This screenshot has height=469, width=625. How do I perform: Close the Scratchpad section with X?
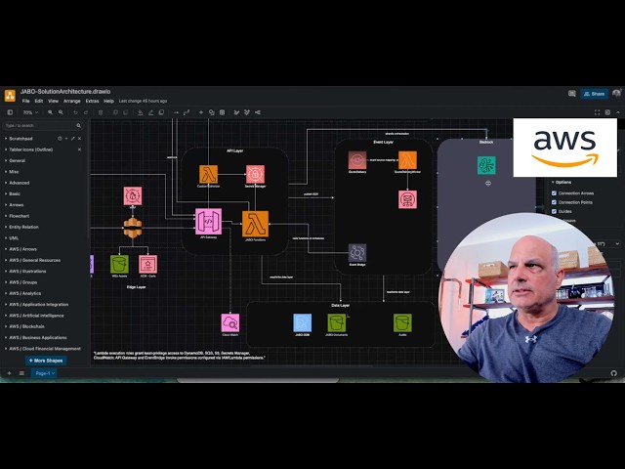(79, 139)
